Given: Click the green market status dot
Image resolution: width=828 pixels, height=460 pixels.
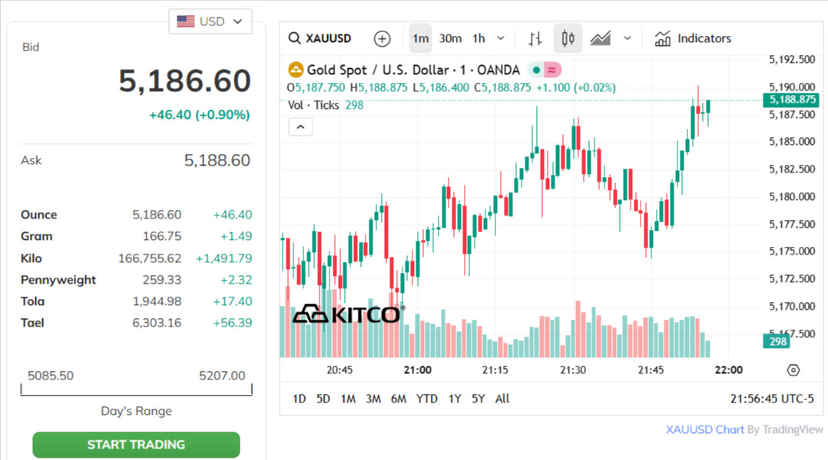Looking at the screenshot, I should coord(536,70).
